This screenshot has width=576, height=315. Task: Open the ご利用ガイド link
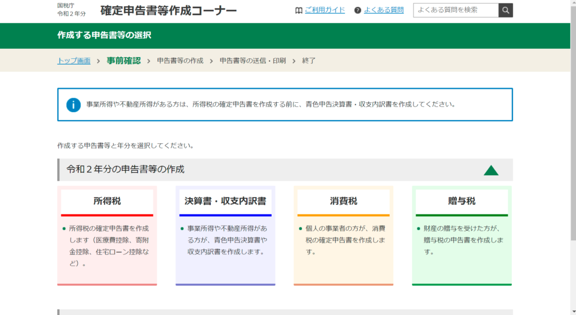tap(325, 10)
